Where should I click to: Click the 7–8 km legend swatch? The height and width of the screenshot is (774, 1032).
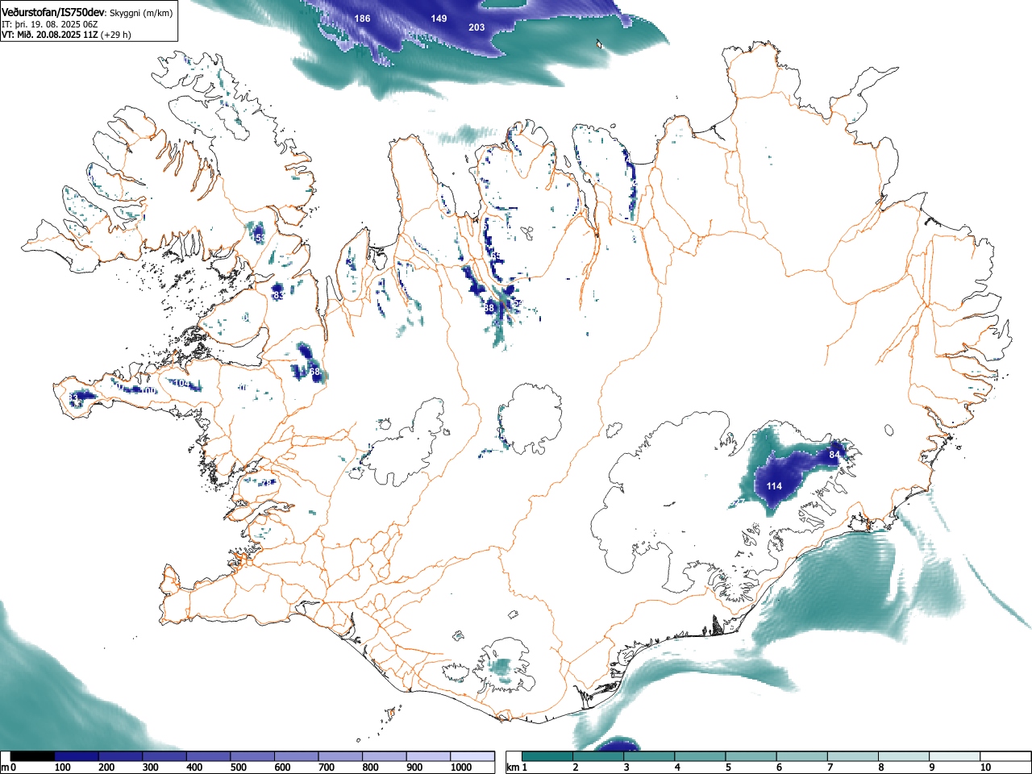coord(854,756)
